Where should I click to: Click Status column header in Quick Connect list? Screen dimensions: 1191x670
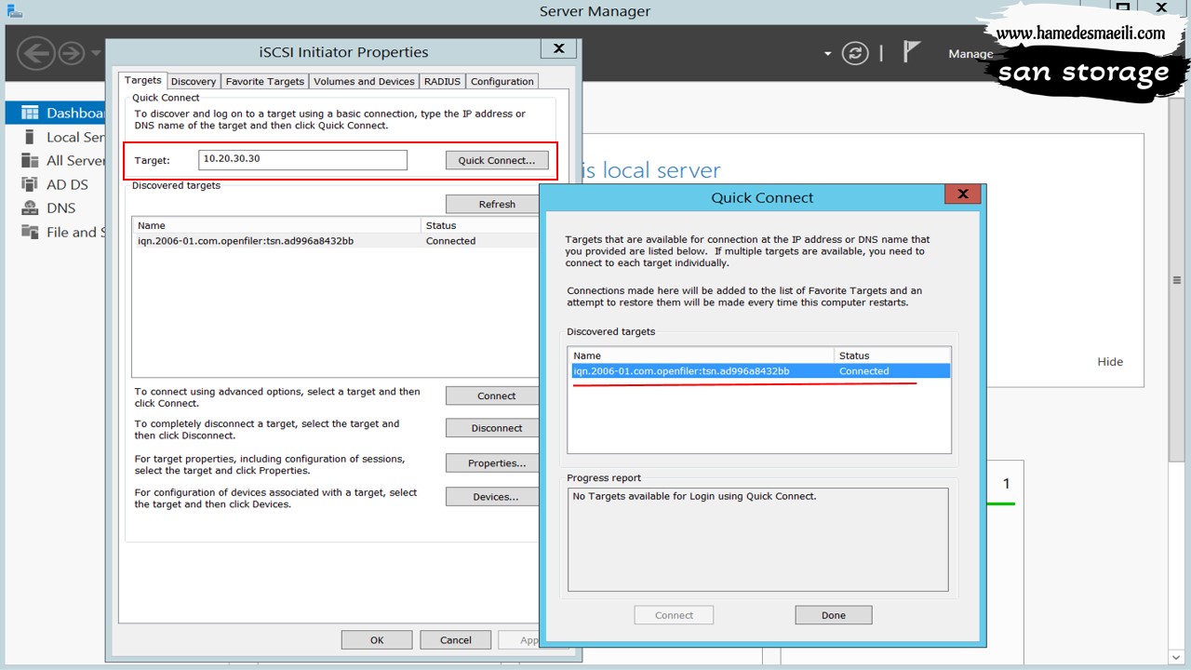[x=892, y=355]
